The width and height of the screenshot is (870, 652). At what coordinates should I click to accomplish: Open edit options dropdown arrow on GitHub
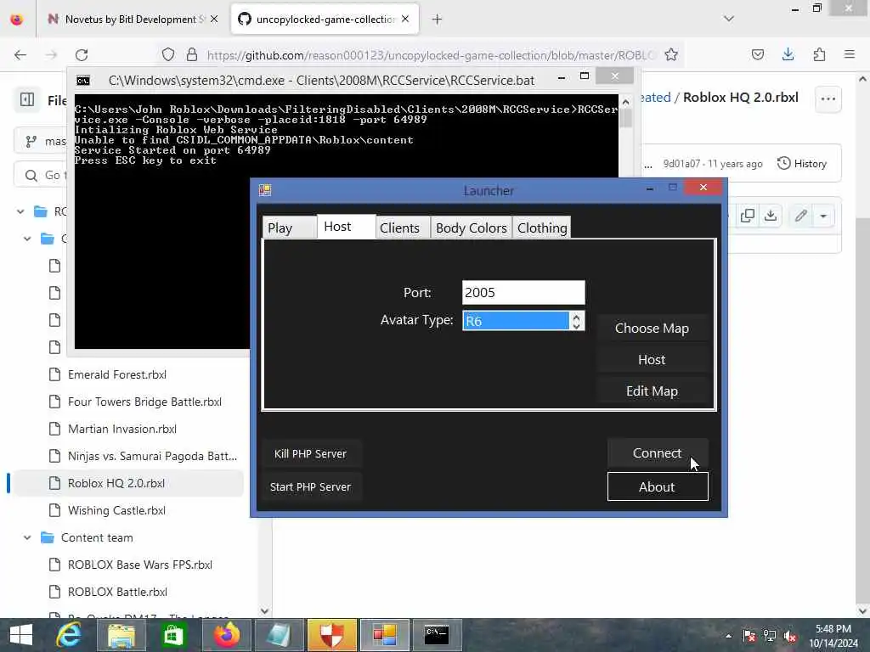coord(823,216)
